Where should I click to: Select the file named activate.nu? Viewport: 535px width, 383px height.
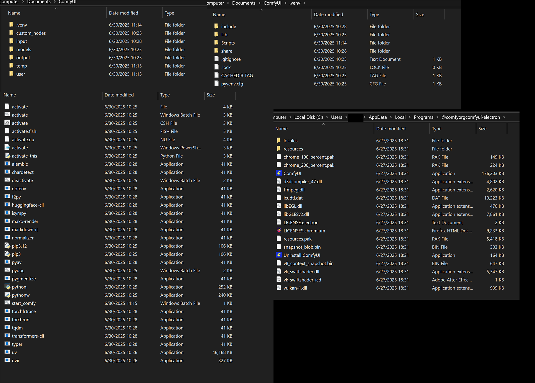[23, 140]
